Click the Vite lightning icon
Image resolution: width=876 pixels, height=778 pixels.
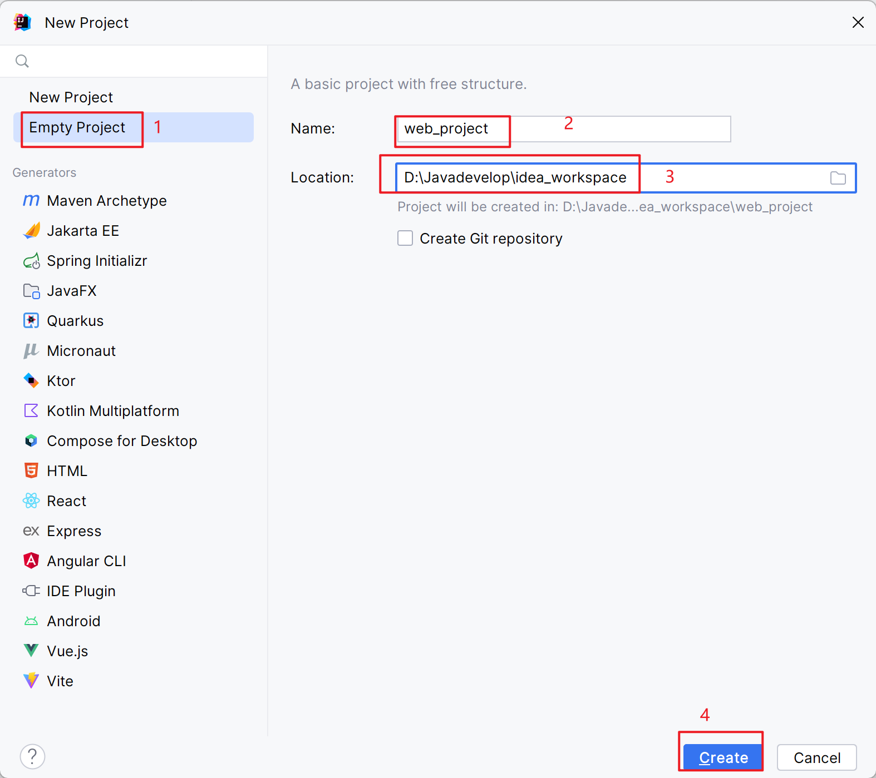(x=31, y=681)
